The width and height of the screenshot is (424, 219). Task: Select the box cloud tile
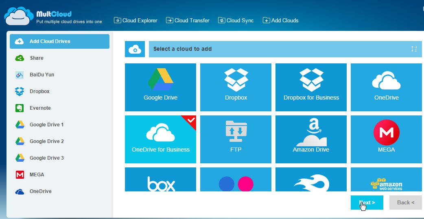pyautogui.click(x=160, y=179)
